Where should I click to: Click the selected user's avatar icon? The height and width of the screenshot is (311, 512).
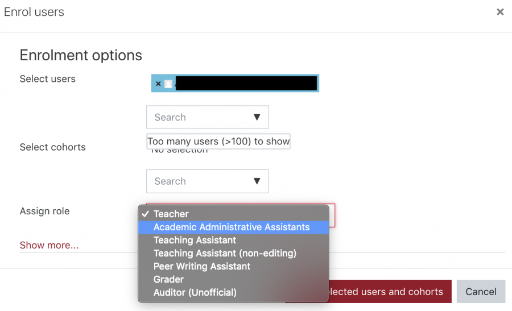click(168, 84)
